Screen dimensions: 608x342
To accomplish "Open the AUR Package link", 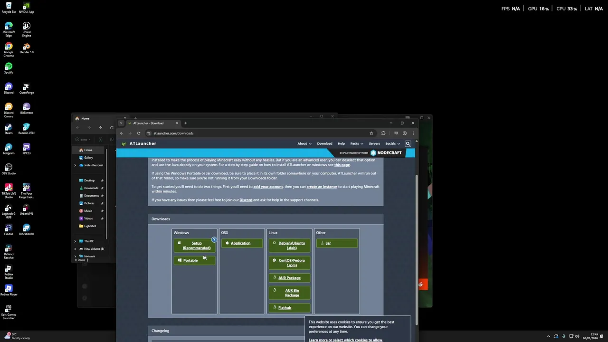I will click(x=289, y=278).
